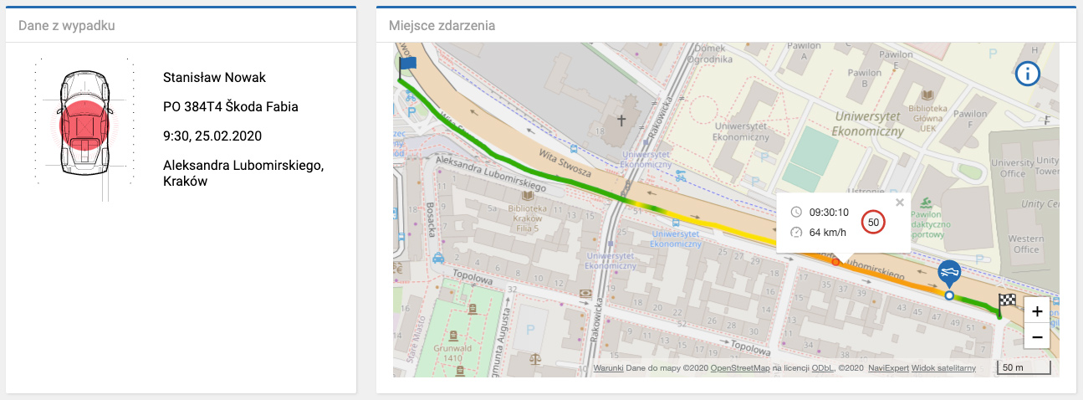Open the Warunki terms link
This screenshot has width=1083, height=400.
coord(608,368)
